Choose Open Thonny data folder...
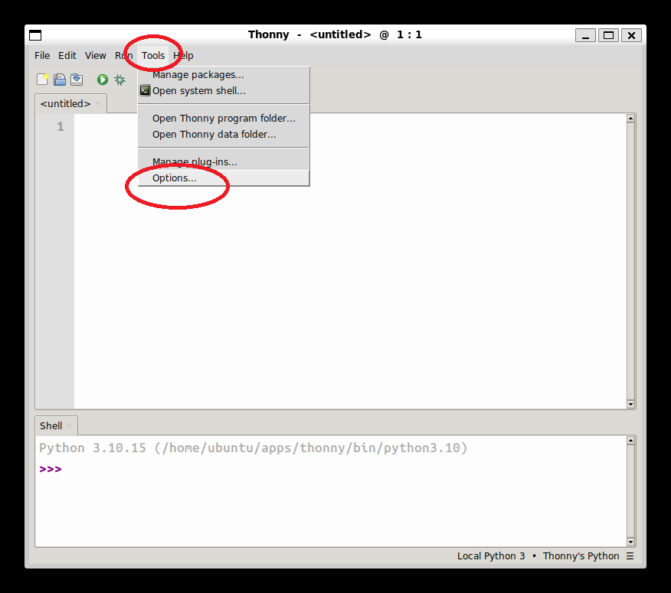This screenshot has width=671, height=593. (224, 134)
